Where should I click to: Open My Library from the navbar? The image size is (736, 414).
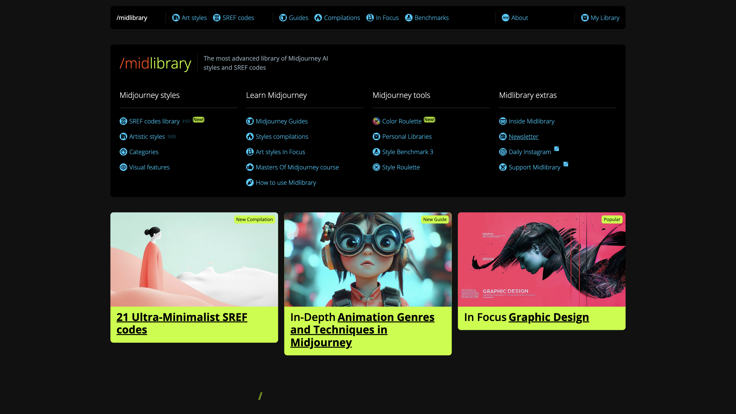[x=605, y=17]
